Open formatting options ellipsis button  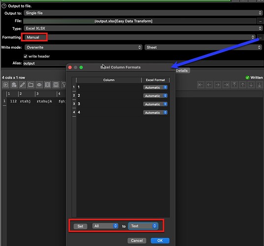[x=261, y=37]
